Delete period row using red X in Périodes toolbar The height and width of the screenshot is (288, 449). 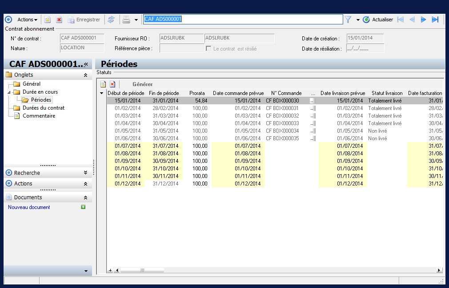[x=112, y=84]
